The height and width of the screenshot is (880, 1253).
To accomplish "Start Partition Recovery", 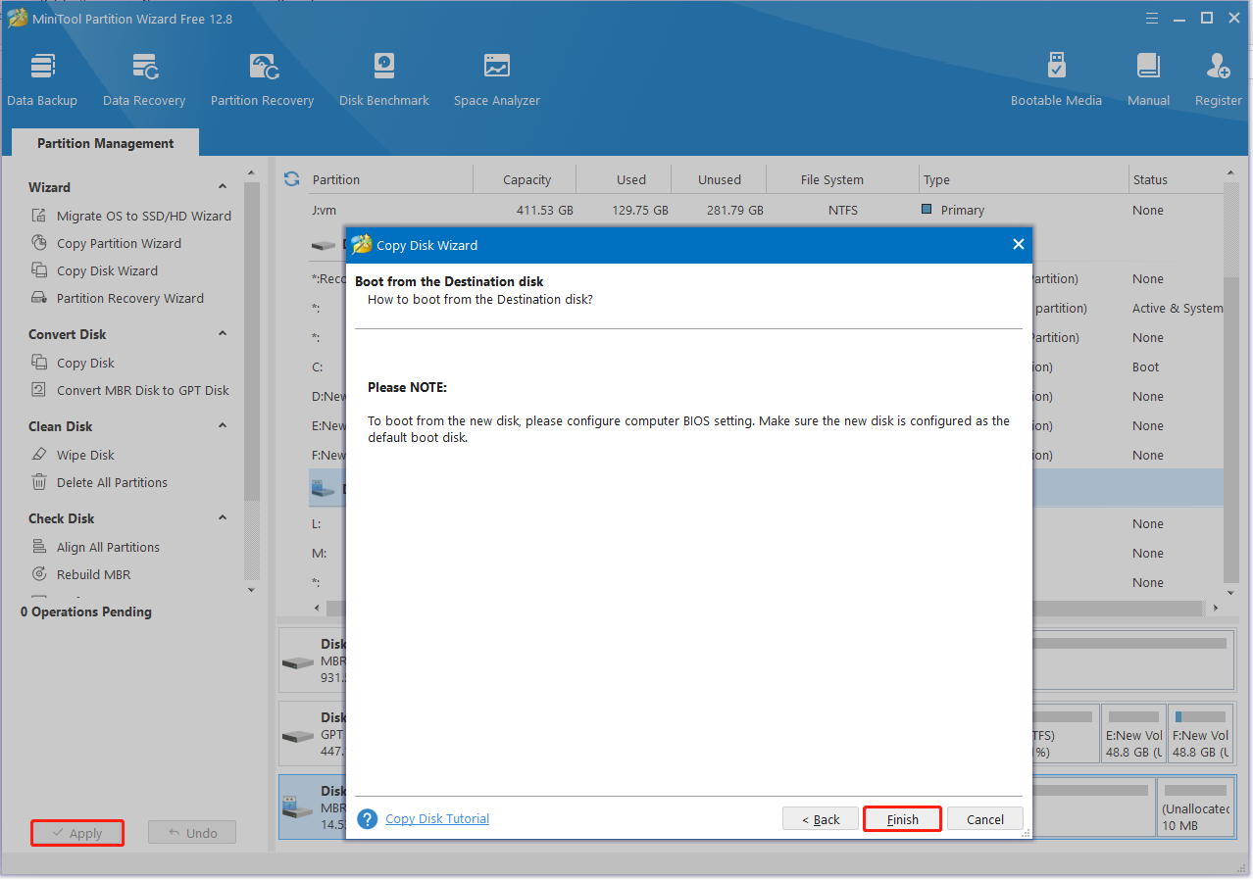I will (261, 78).
